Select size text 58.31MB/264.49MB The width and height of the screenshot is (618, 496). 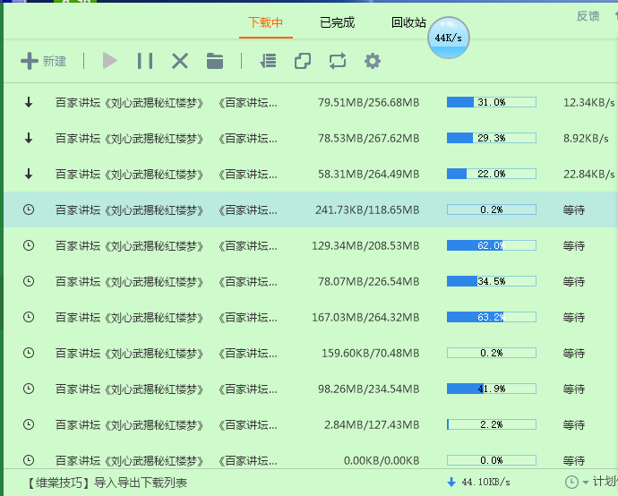[x=368, y=174]
